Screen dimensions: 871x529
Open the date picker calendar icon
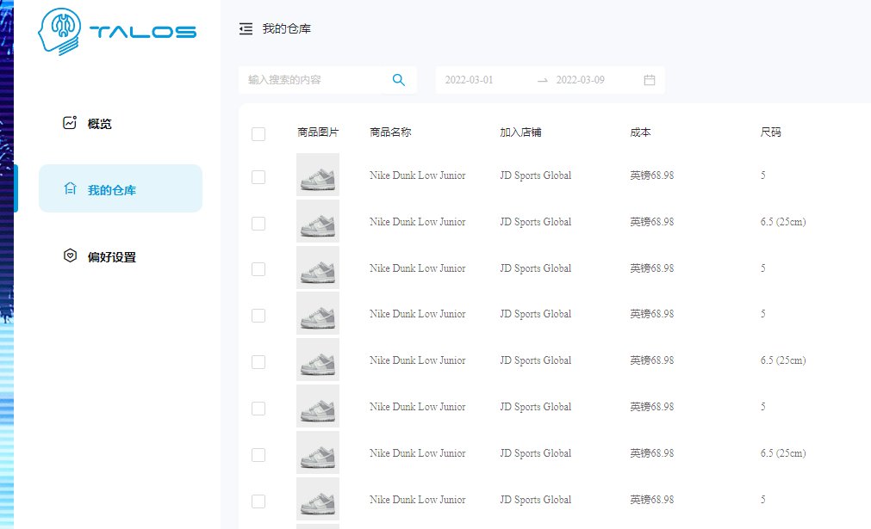[650, 80]
